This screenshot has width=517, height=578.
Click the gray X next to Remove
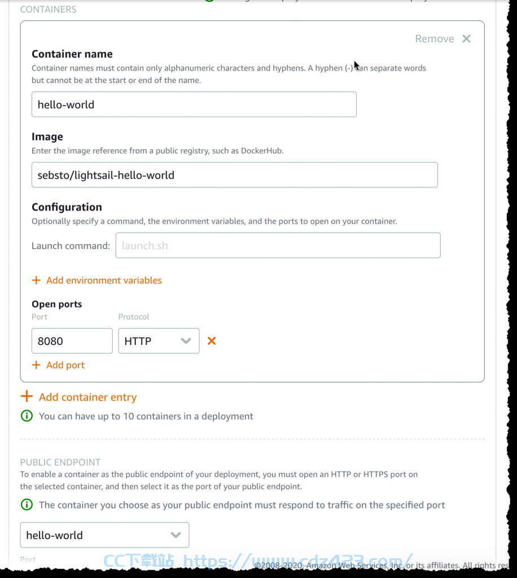466,39
